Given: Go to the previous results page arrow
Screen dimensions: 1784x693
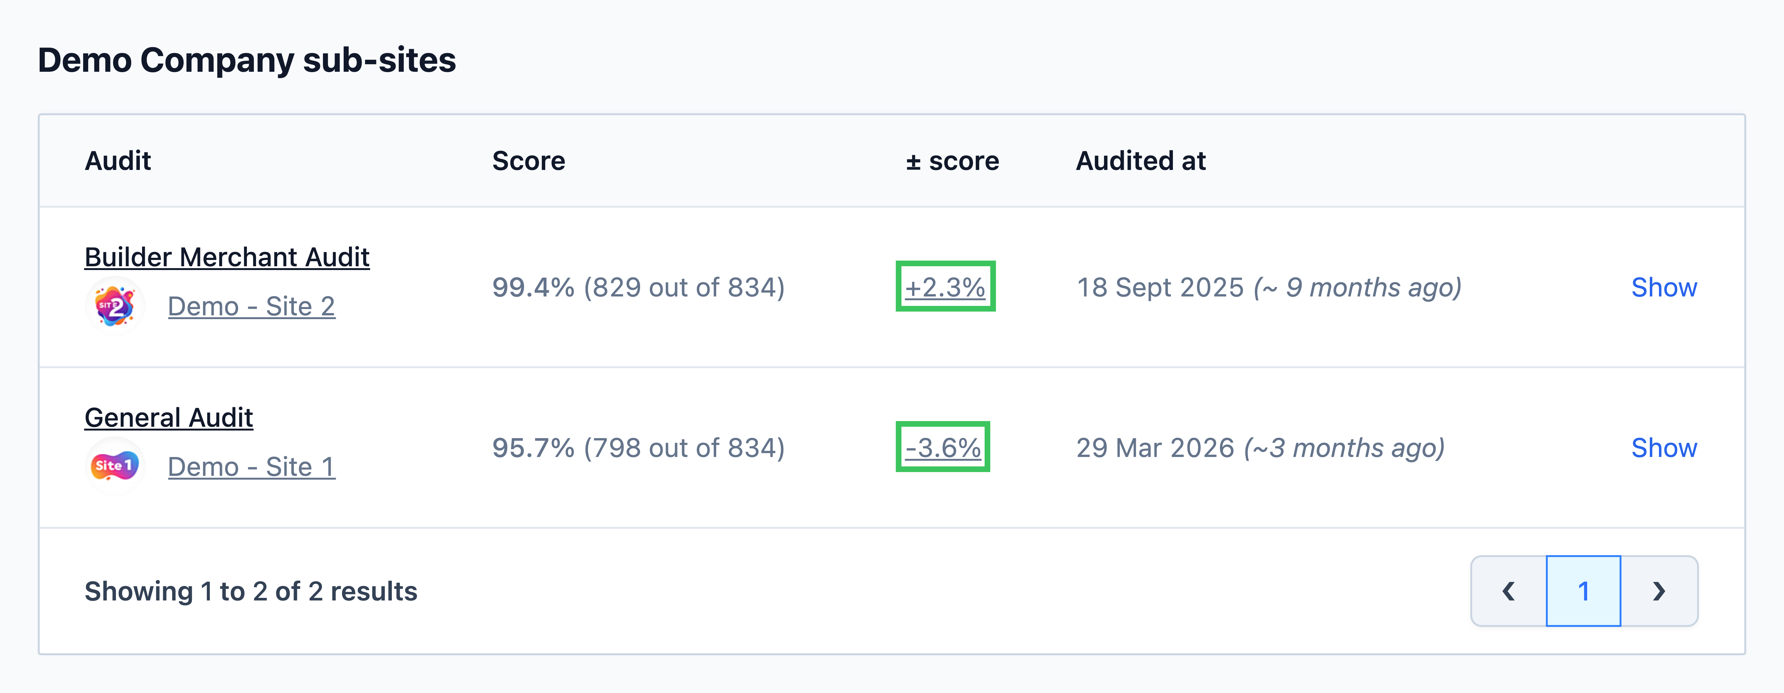Looking at the screenshot, I should [x=1508, y=591].
